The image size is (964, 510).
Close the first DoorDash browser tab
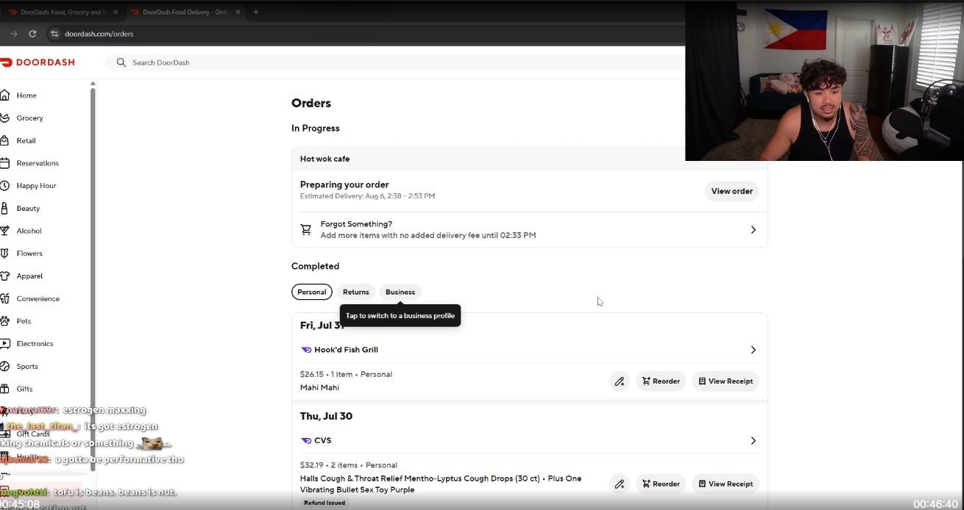coord(116,12)
